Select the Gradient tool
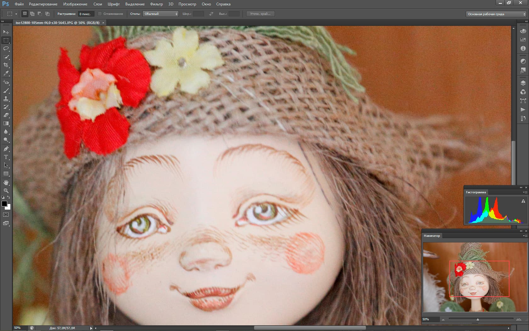 click(6, 123)
